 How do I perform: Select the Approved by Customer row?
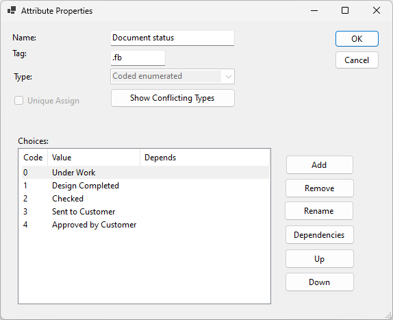coord(146,225)
